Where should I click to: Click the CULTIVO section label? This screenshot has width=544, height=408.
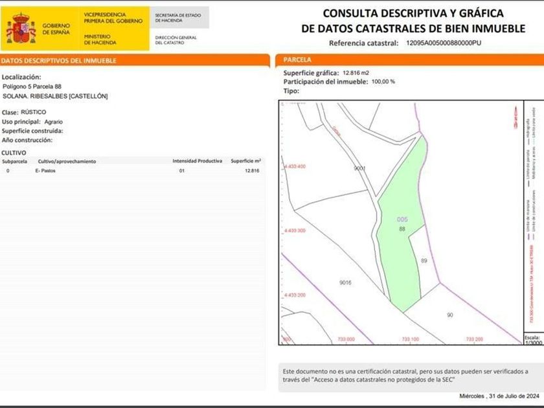coord(14,153)
